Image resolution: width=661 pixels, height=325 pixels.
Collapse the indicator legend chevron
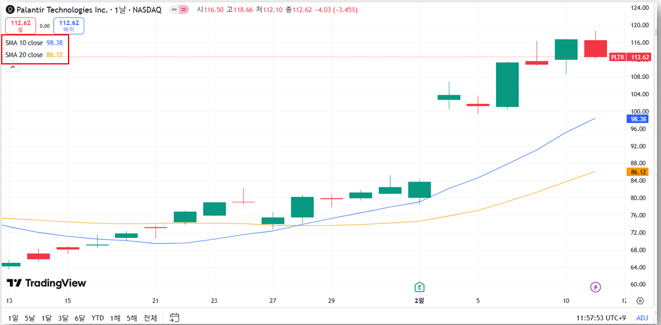pos(13,67)
